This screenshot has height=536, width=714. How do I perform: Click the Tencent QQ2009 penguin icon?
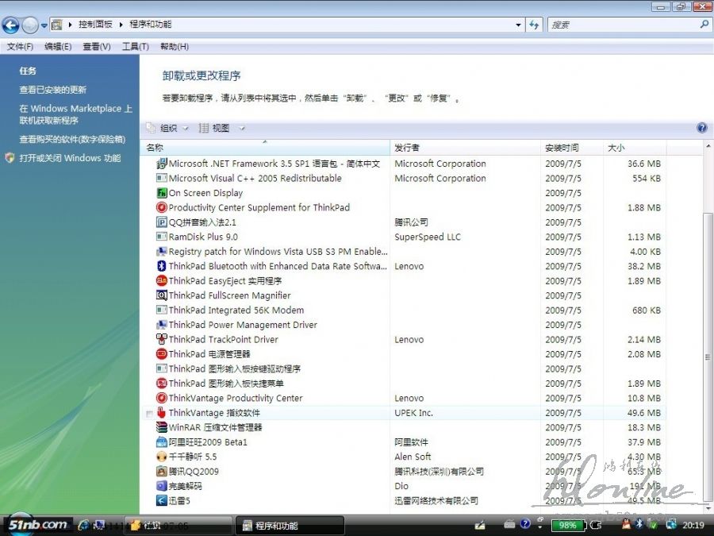tap(162, 472)
